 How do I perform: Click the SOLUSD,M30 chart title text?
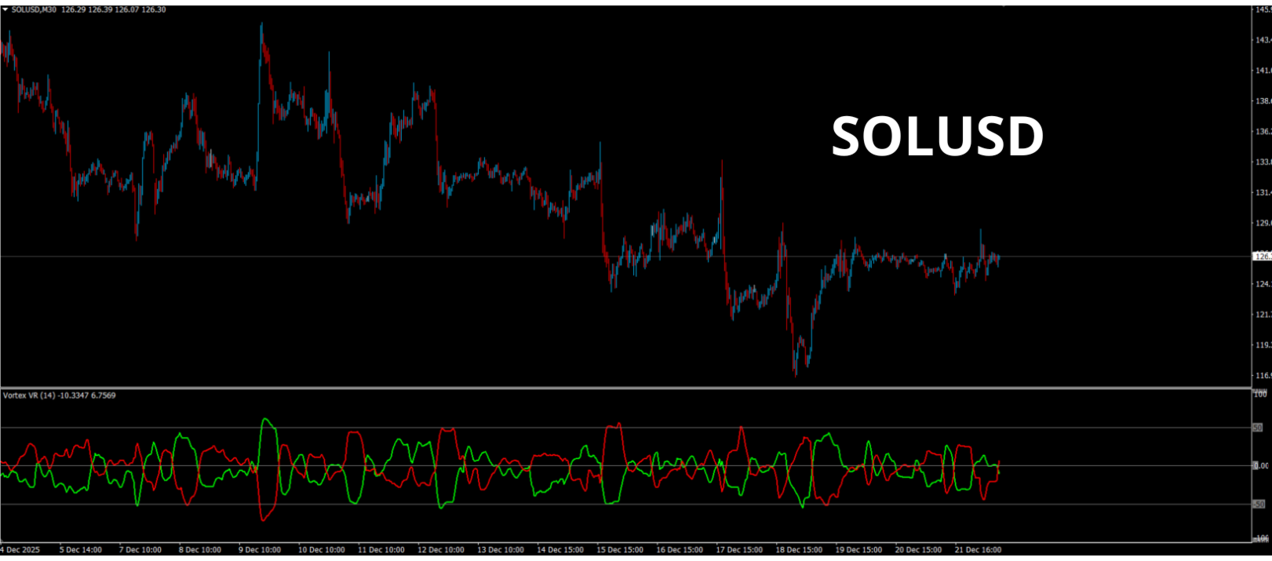34,9
